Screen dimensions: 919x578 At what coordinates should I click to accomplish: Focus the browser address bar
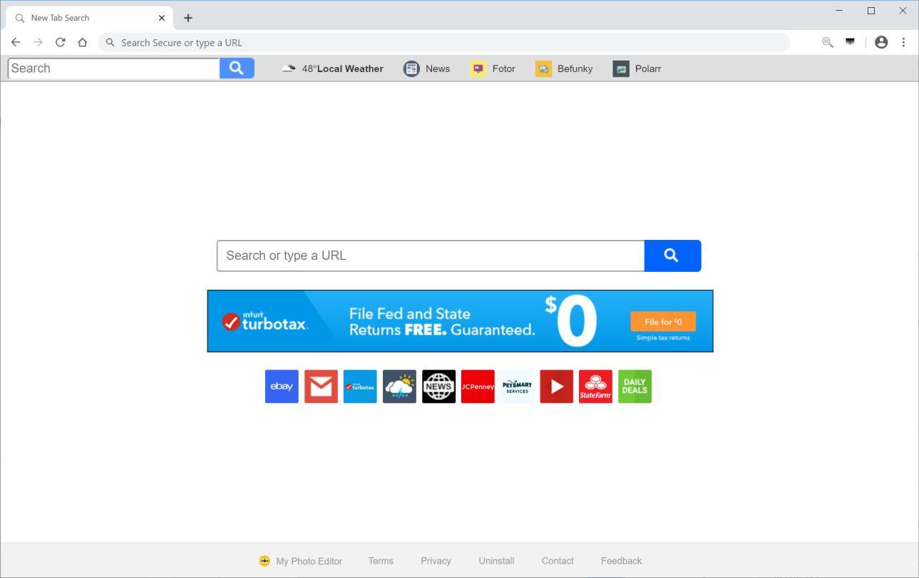point(443,43)
